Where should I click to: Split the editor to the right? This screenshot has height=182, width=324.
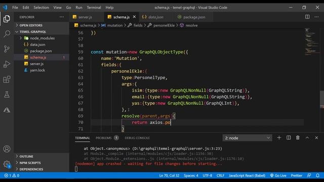click(307, 17)
